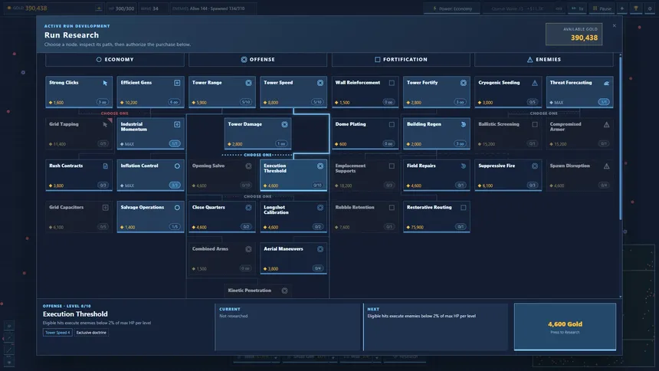659x371 pixels.
Task: Select the Aerial Maneuvers research node
Action: 293,258
